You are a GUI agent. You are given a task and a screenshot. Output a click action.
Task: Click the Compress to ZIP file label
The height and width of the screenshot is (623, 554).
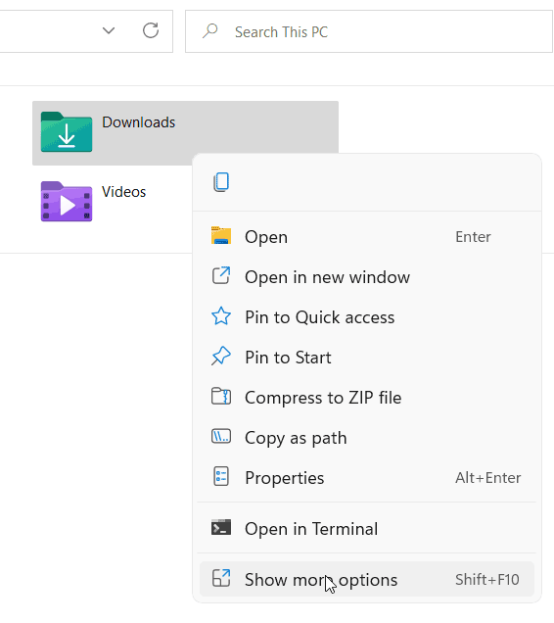(x=323, y=398)
